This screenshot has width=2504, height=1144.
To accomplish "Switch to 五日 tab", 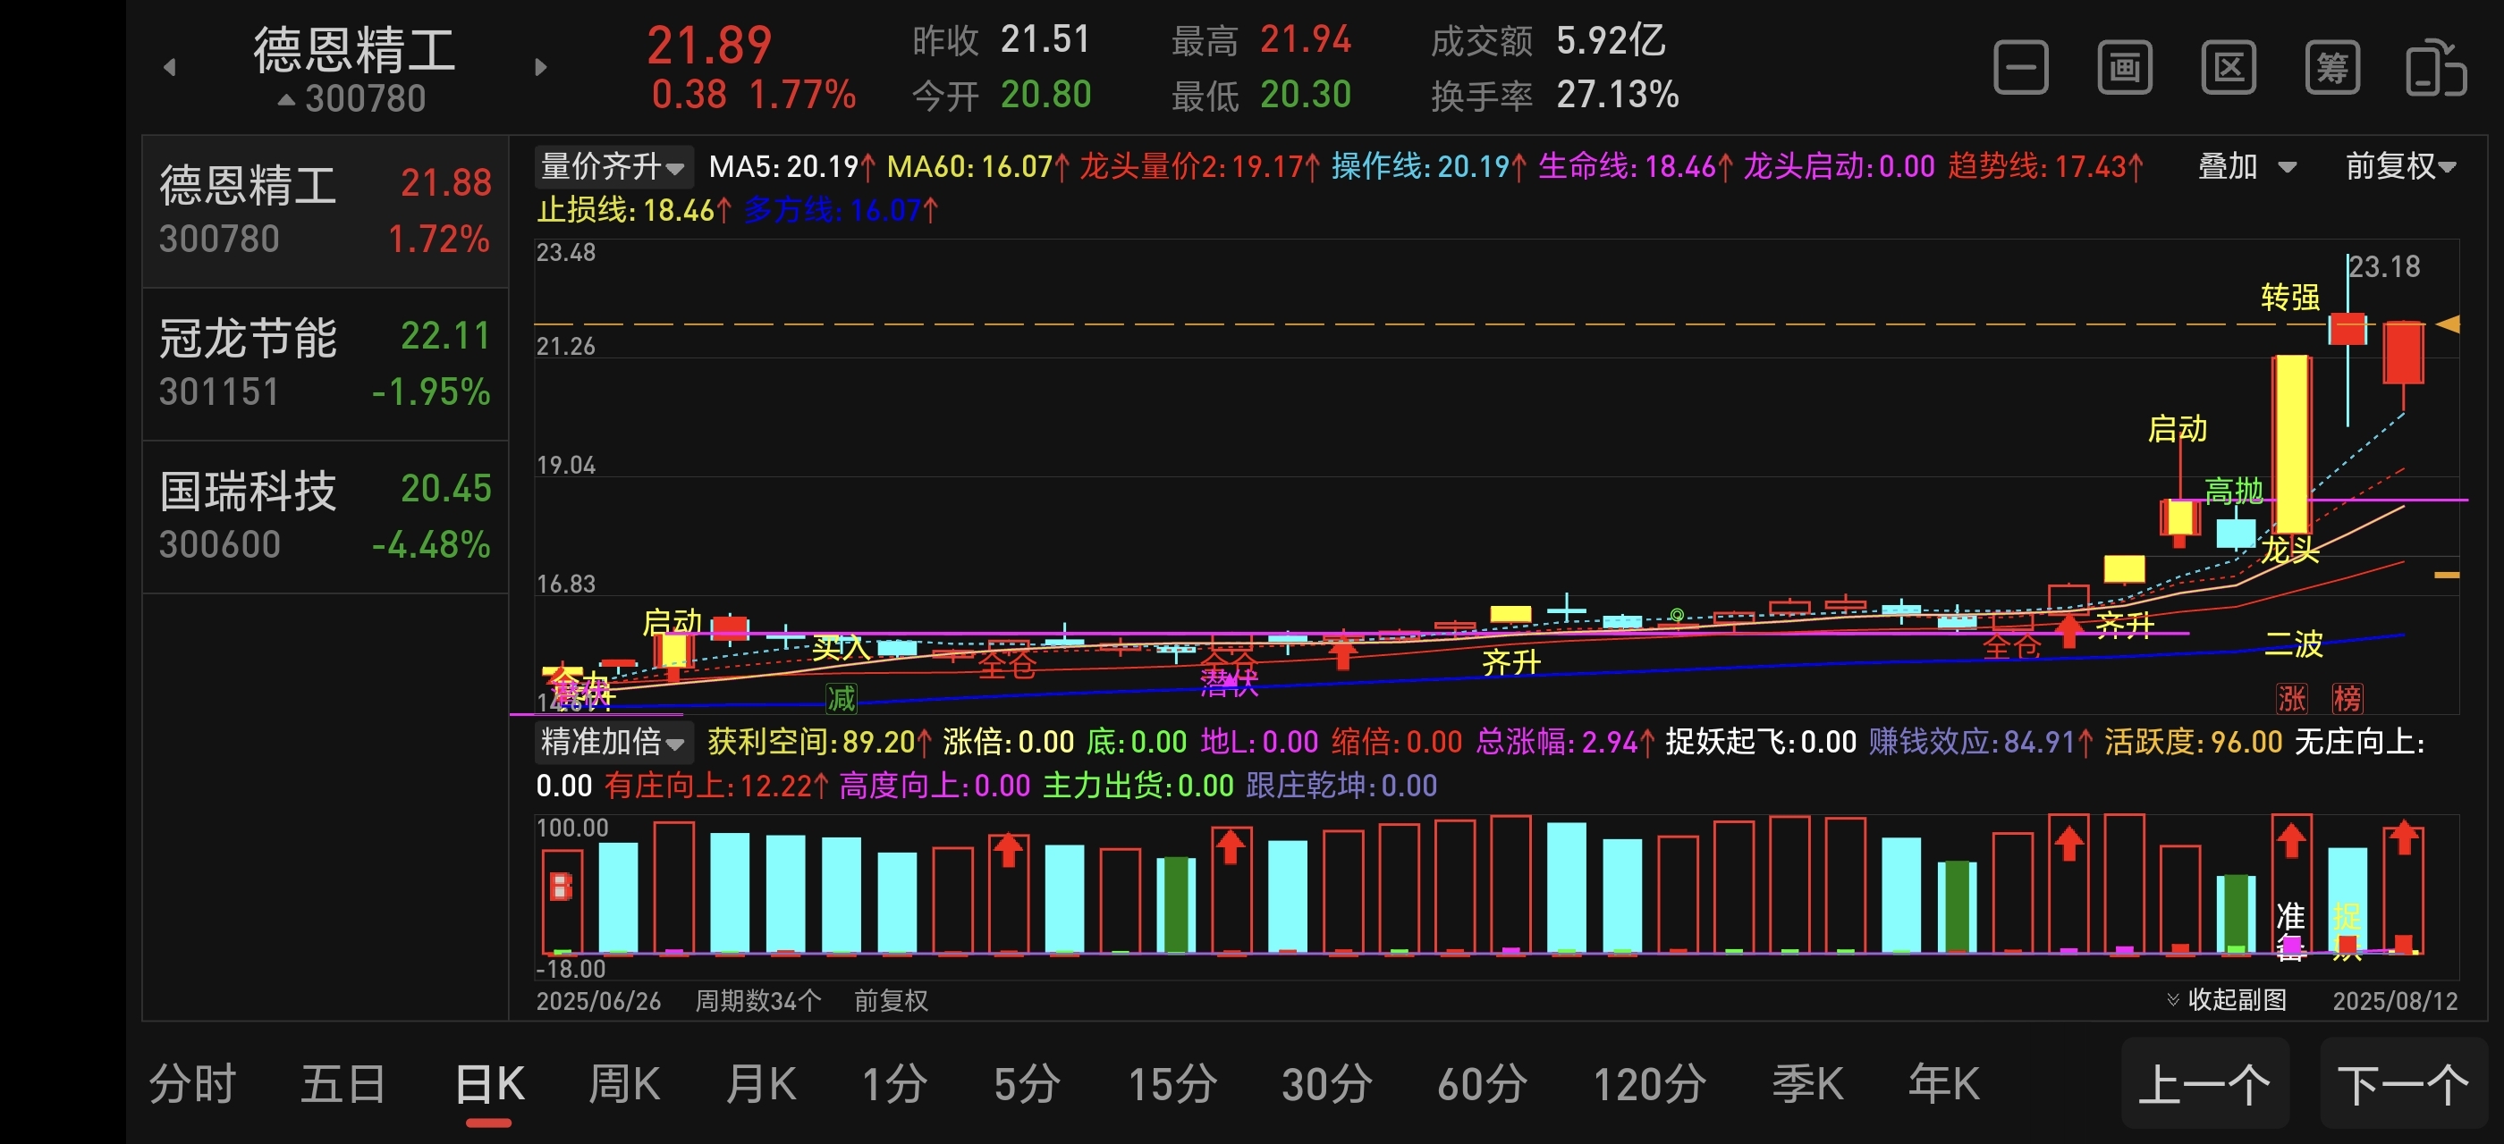I will point(343,1083).
